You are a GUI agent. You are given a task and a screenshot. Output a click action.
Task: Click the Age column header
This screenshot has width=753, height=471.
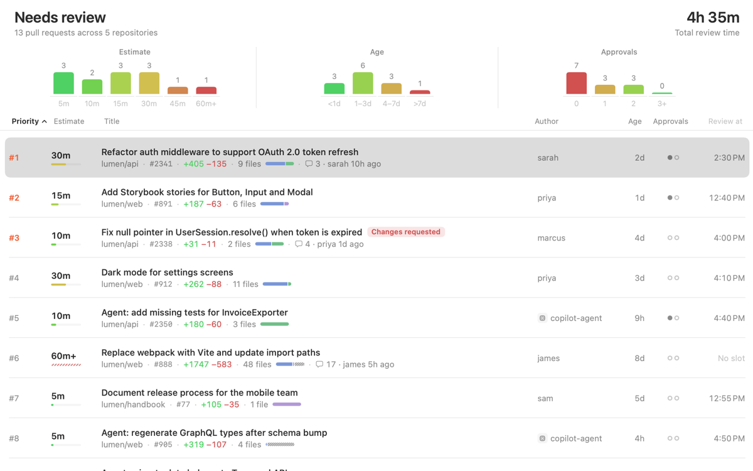point(635,121)
